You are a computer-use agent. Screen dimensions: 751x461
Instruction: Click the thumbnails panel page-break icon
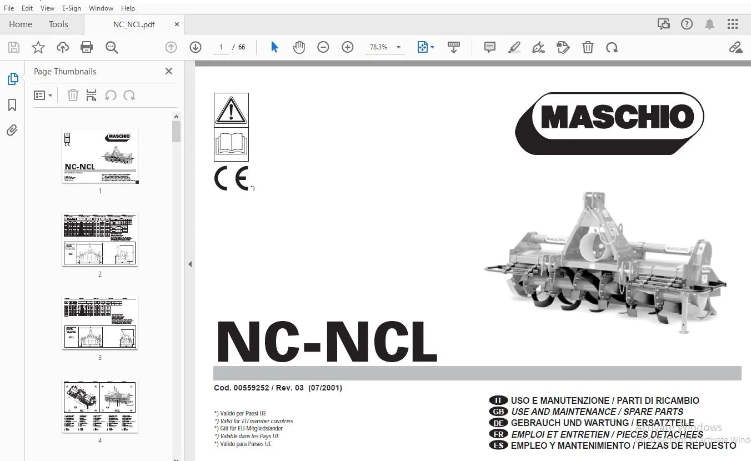pyautogui.click(x=92, y=96)
